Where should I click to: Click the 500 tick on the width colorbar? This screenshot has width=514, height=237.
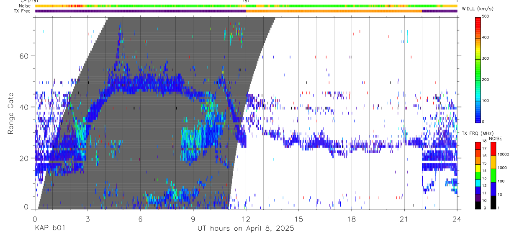click(486, 16)
